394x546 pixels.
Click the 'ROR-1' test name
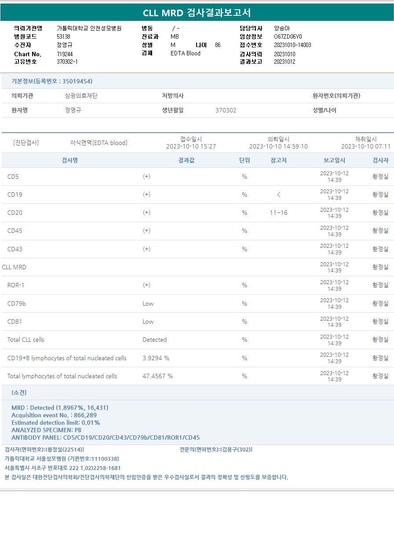click(16, 285)
